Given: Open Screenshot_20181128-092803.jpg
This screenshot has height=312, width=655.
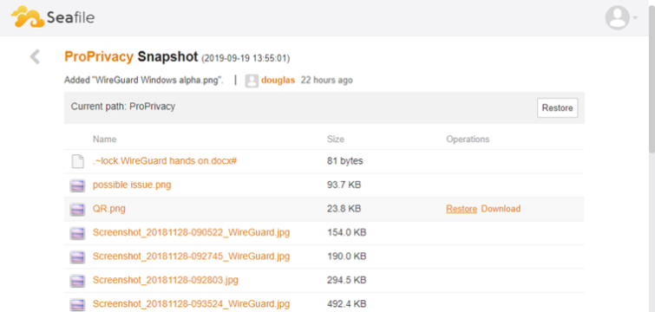Looking at the screenshot, I should coord(166,280).
